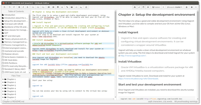
Task: Open 'First boot with GRUB' in Table of Contents
Action: (14, 24)
